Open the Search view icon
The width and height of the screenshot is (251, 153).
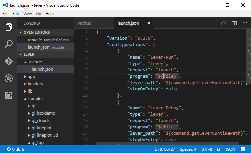[9, 44]
